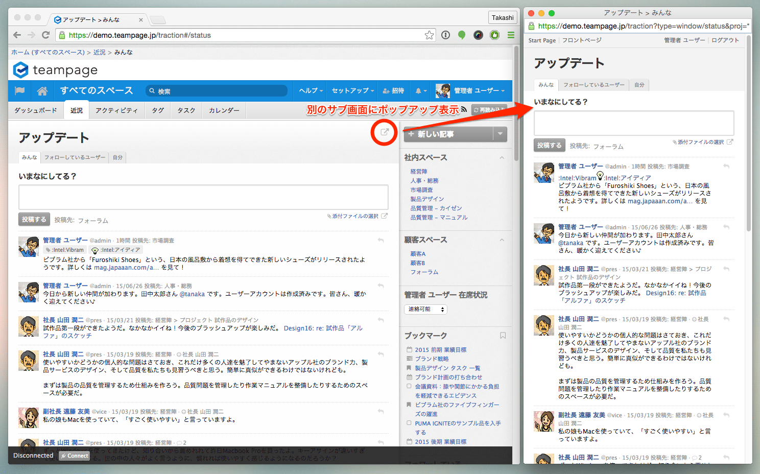Open the arrow dropdown next to 新しい記事
The image size is (760, 474).
point(500,134)
